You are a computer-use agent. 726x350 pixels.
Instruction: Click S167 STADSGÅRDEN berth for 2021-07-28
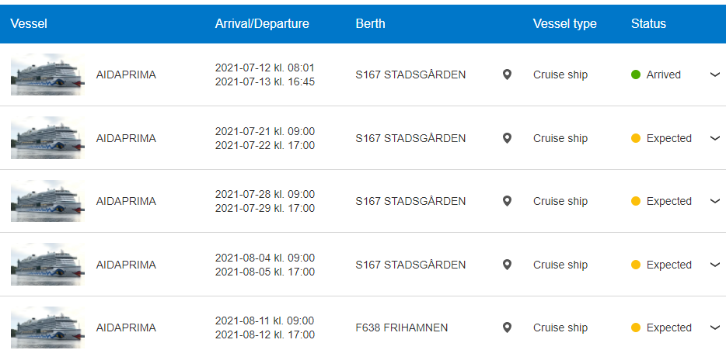410,201
